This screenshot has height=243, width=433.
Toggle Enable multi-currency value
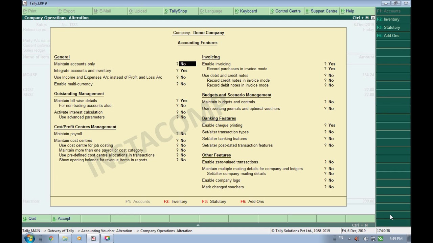click(183, 84)
